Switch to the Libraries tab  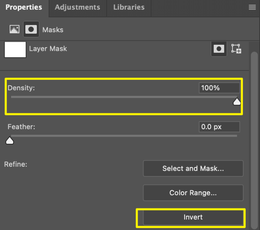129,7
